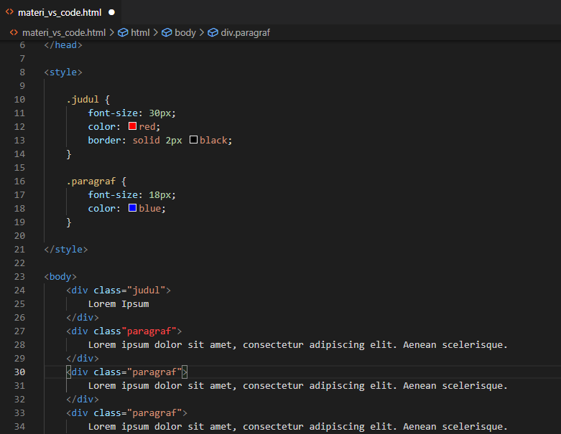Click the file icon in the breadcrumb
Viewport: 561px width, 434px height.
[x=14, y=32]
